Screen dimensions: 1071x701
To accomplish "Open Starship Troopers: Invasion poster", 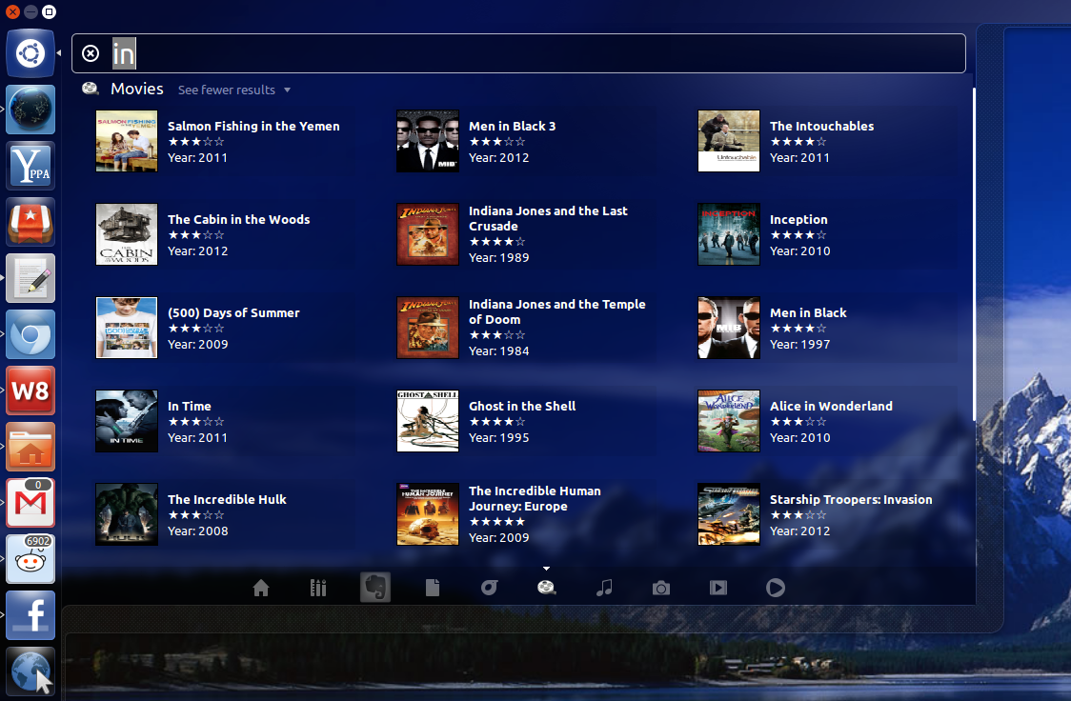I will click(729, 514).
